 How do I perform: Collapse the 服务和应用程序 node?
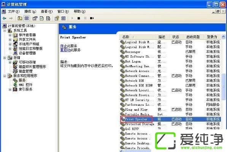(5, 76)
